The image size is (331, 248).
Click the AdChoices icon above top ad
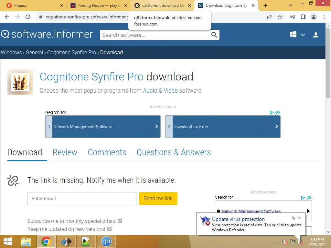coord(272,112)
